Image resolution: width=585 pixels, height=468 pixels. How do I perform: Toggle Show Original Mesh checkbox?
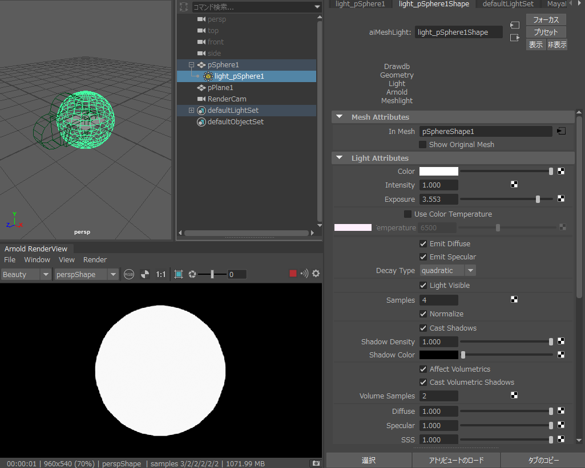[x=423, y=144]
